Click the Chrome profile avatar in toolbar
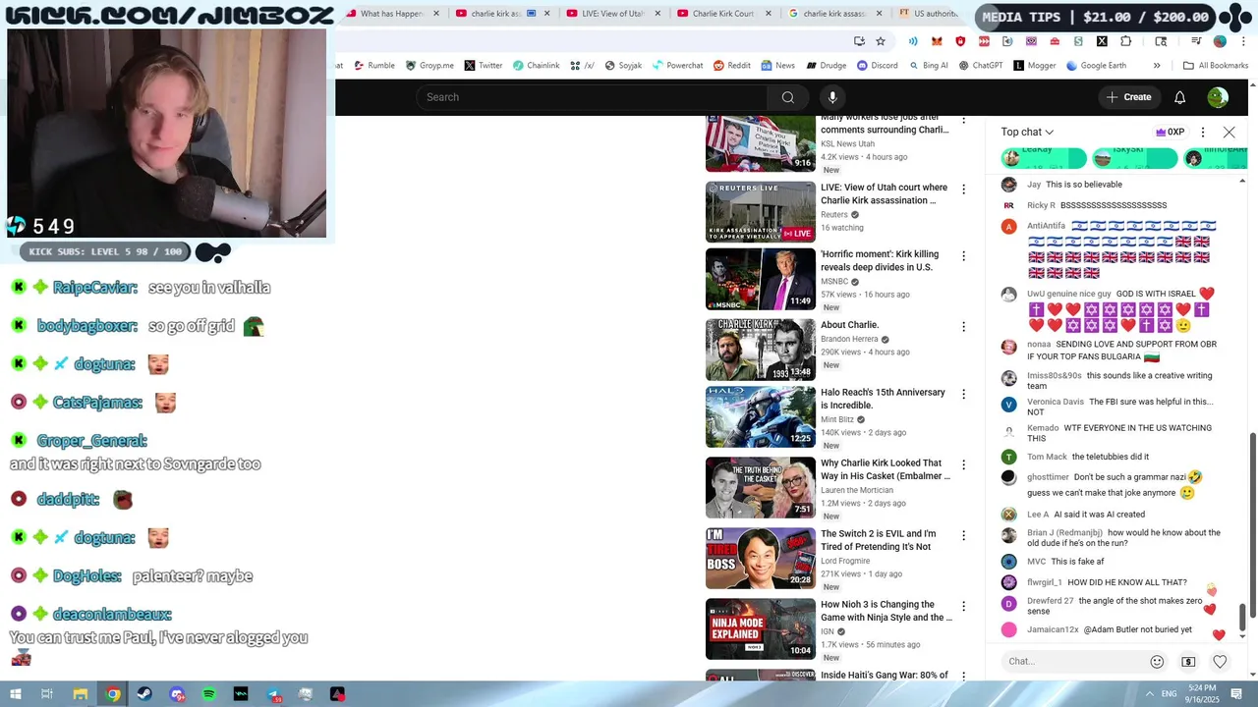The image size is (1258, 707). (x=1220, y=41)
